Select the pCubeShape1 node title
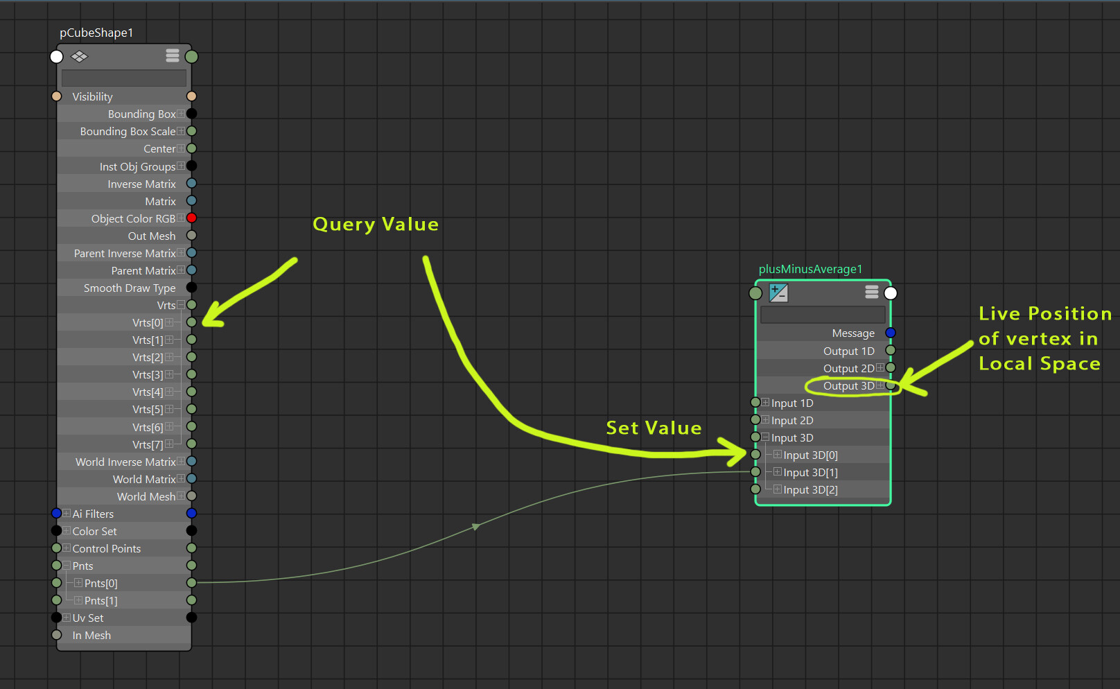This screenshot has width=1120, height=689. click(x=96, y=33)
